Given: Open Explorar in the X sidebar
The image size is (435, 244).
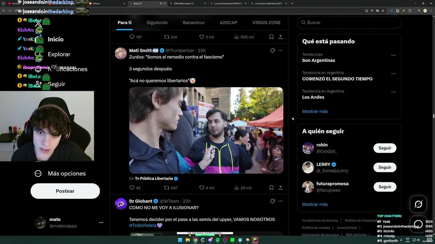Looking at the screenshot, I should coord(59,54).
